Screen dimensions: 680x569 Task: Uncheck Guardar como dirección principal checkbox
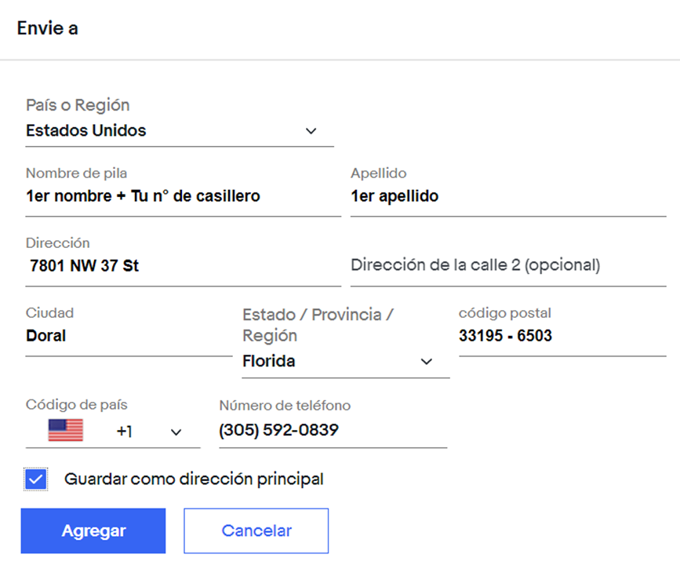tap(36, 480)
